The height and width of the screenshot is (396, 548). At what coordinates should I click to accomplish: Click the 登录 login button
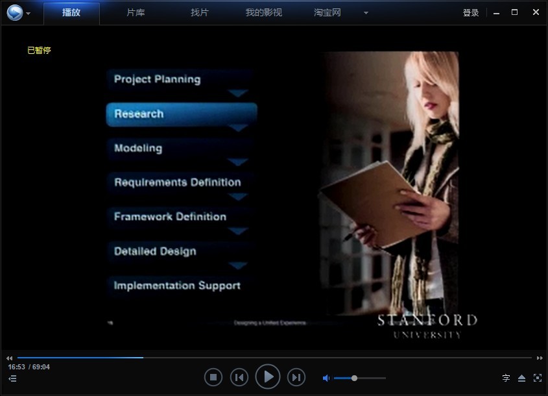pyautogui.click(x=470, y=12)
